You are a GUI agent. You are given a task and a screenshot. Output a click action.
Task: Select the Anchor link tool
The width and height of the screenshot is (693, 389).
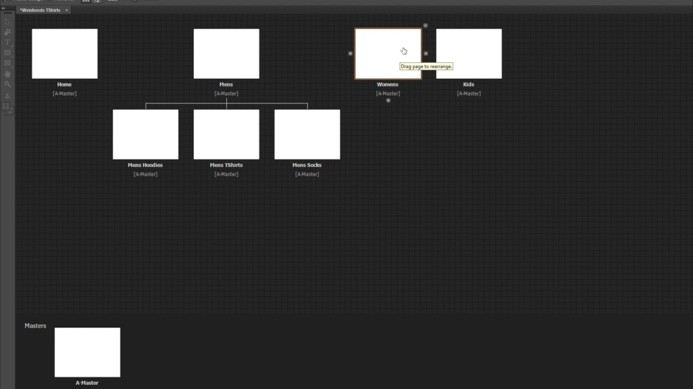coord(7,95)
